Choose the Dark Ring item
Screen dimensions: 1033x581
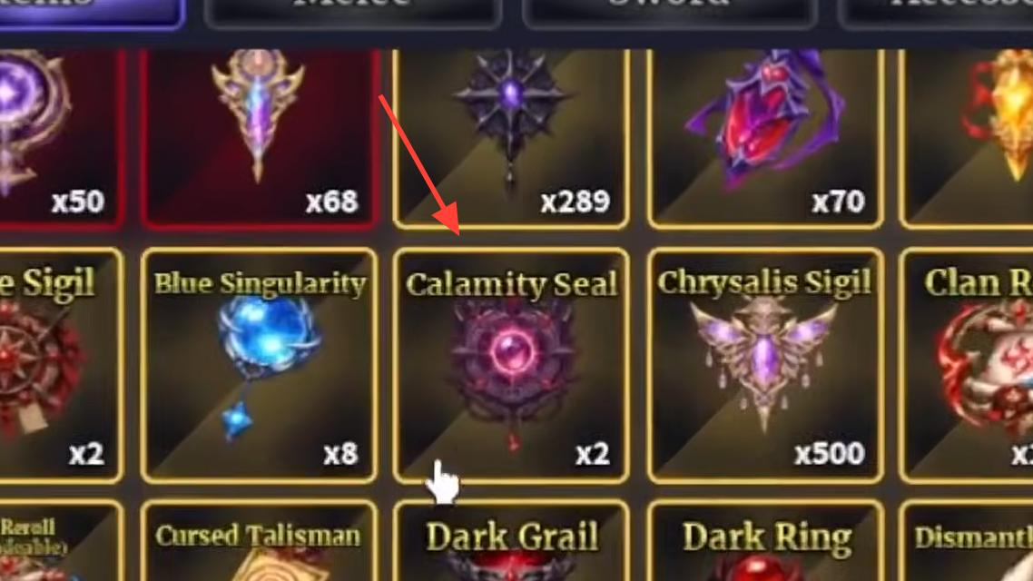point(765,541)
